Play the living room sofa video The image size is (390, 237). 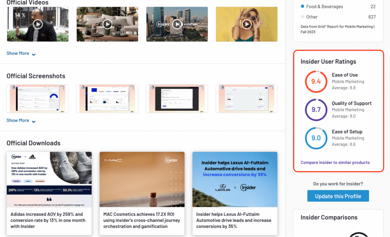107,24
